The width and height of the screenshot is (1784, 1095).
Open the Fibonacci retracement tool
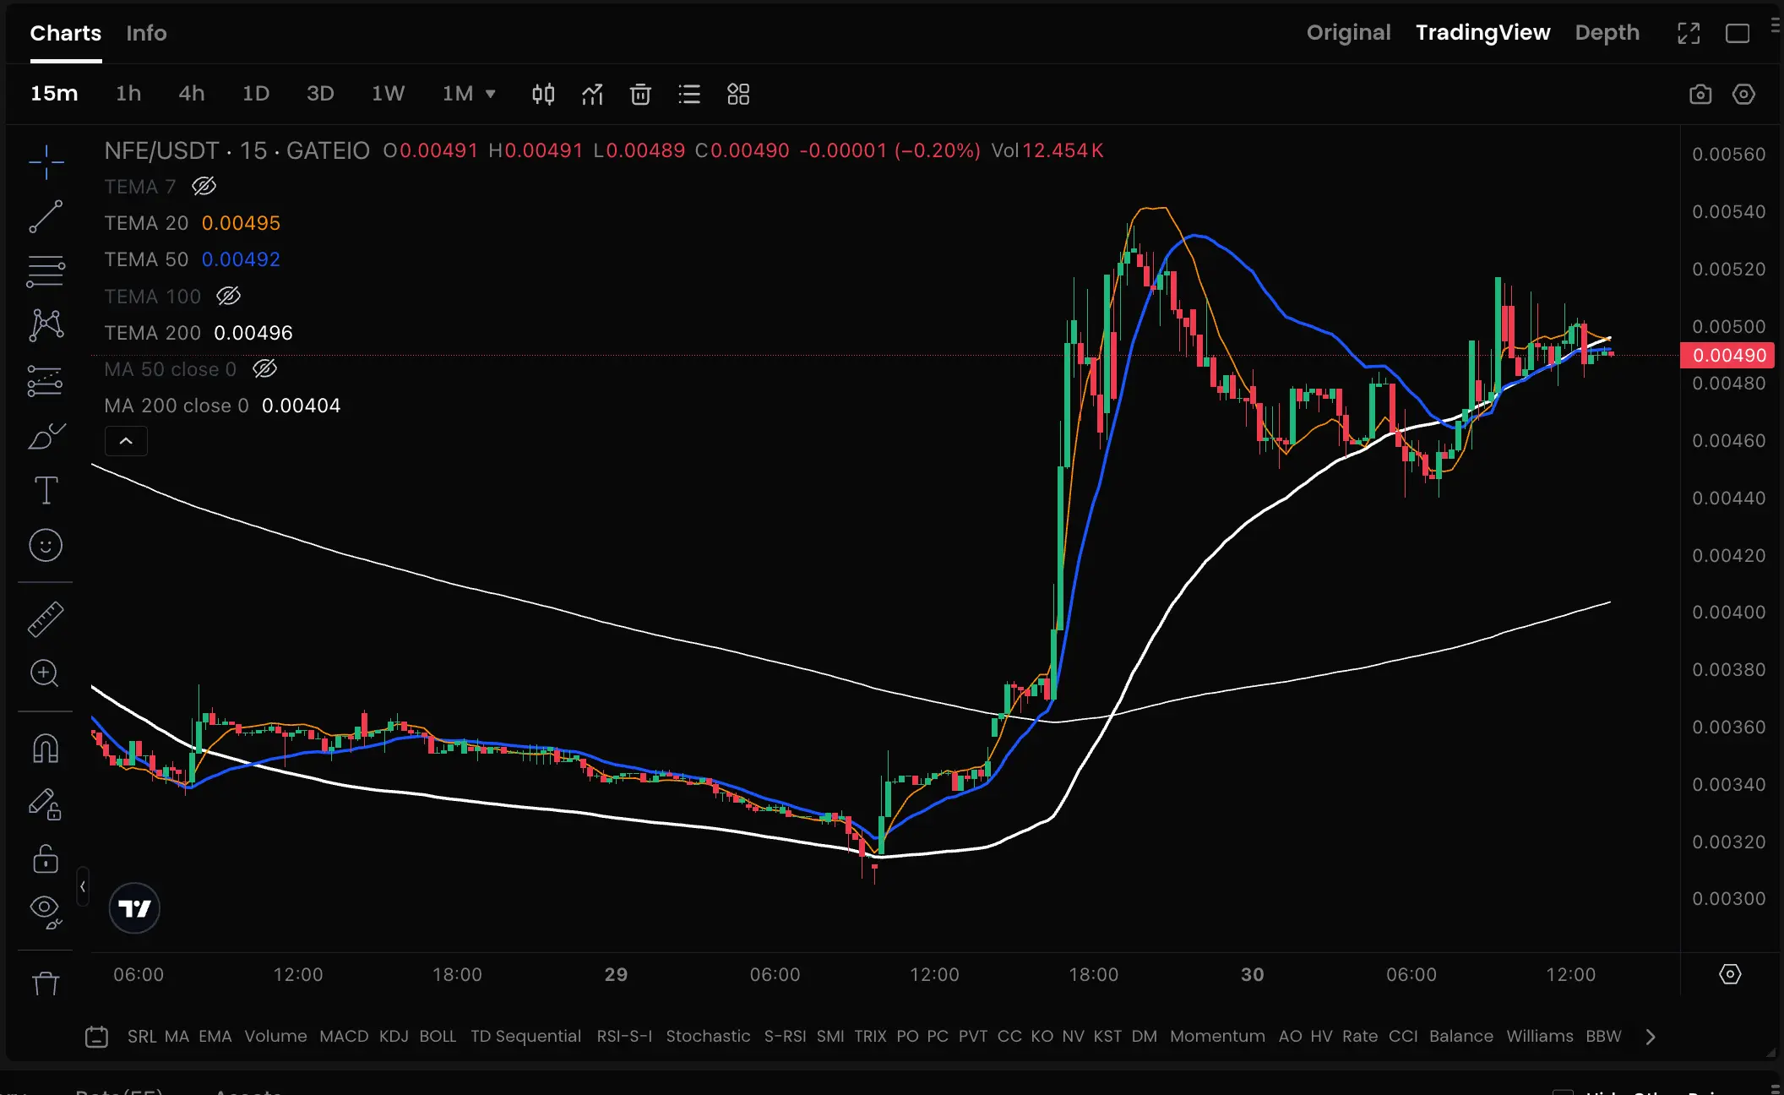(x=46, y=271)
